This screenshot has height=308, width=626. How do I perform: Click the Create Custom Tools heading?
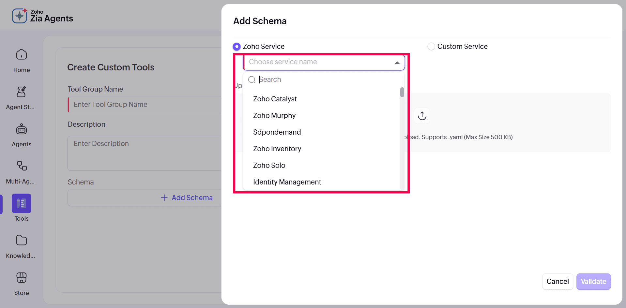111,67
